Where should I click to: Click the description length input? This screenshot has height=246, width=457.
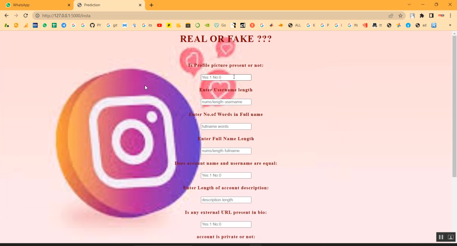point(226,200)
